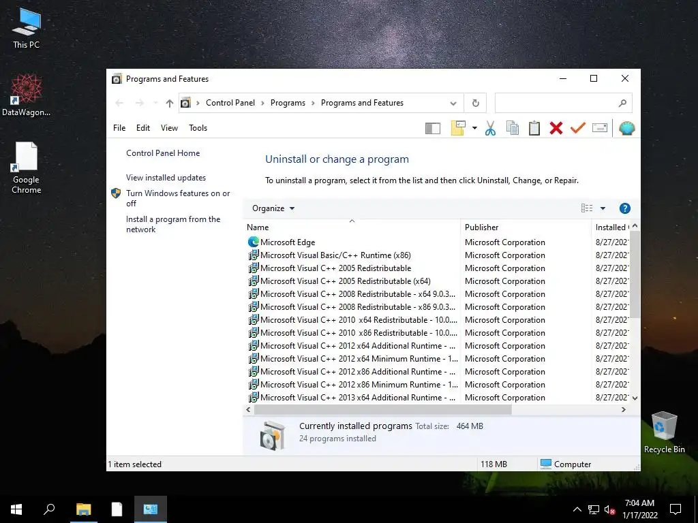
Task: Click the red X Delete icon
Action: click(x=556, y=128)
